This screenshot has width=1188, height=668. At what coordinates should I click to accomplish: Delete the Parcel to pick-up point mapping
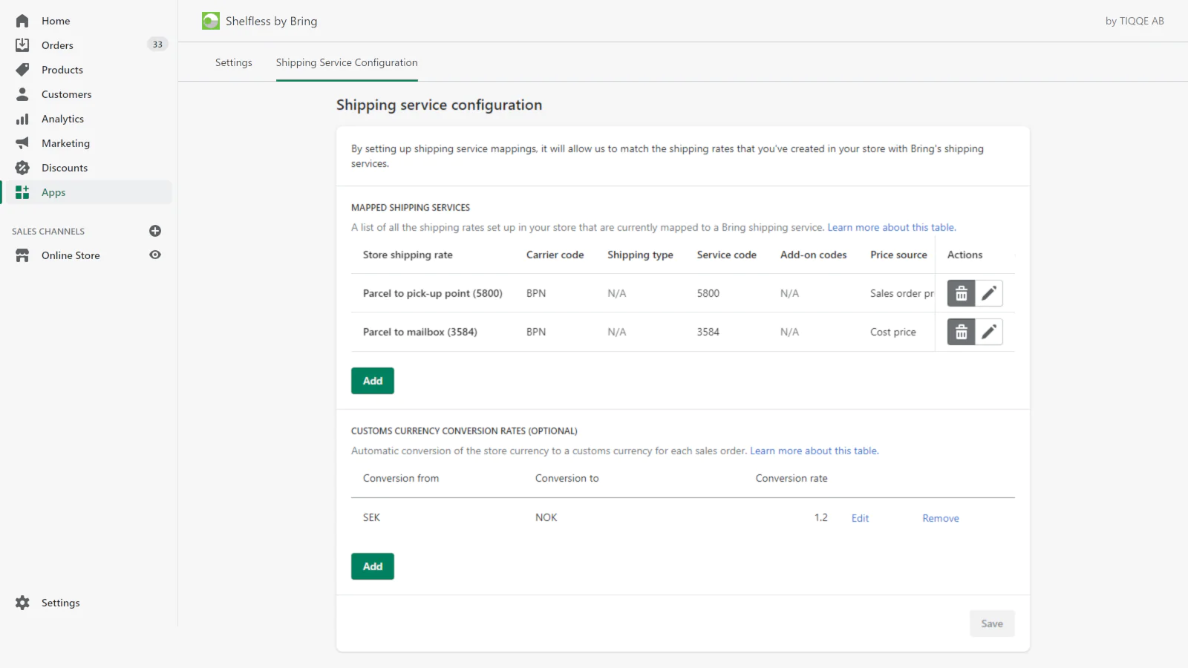click(961, 293)
